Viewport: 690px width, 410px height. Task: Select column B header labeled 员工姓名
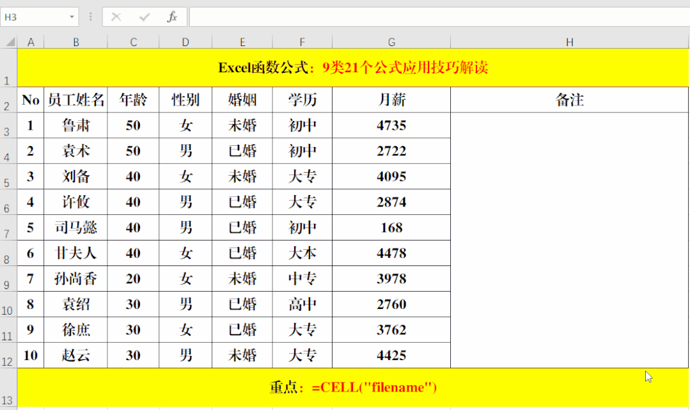75,42
